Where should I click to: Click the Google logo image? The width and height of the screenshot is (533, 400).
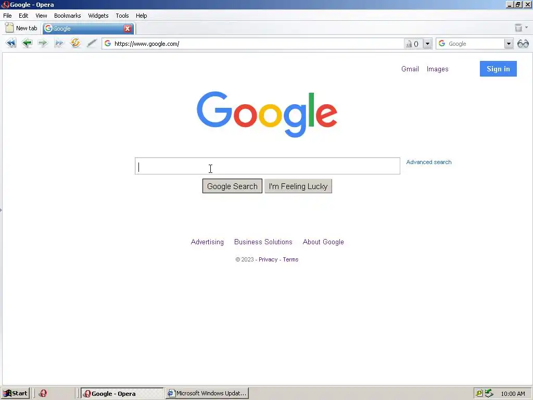[x=267, y=114]
